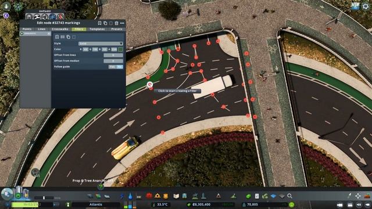The width and height of the screenshot is (372, 209).
Task: Open the Roads build menu icon
Action: [x=90, y=196]
